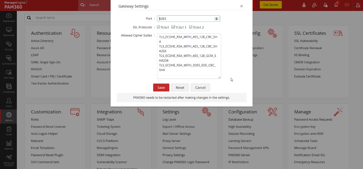Go to SSH Keys sidebar item

click(9, 74)
